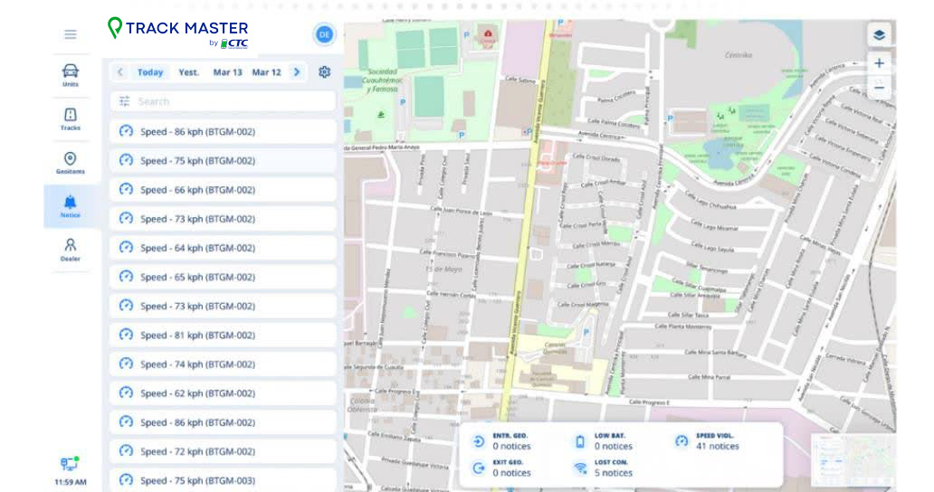Click the notices Search field
This screenshot has width=934, height=492.
tap(223, 101)
